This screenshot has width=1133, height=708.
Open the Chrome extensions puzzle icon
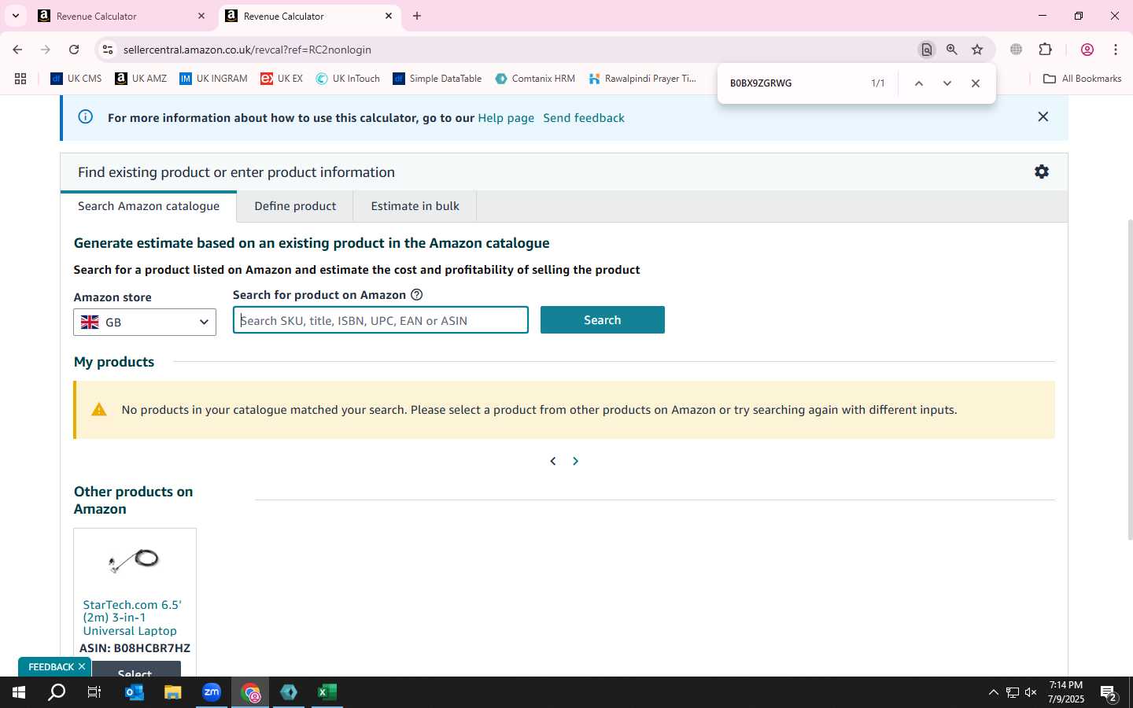(x=1046, y=50)
